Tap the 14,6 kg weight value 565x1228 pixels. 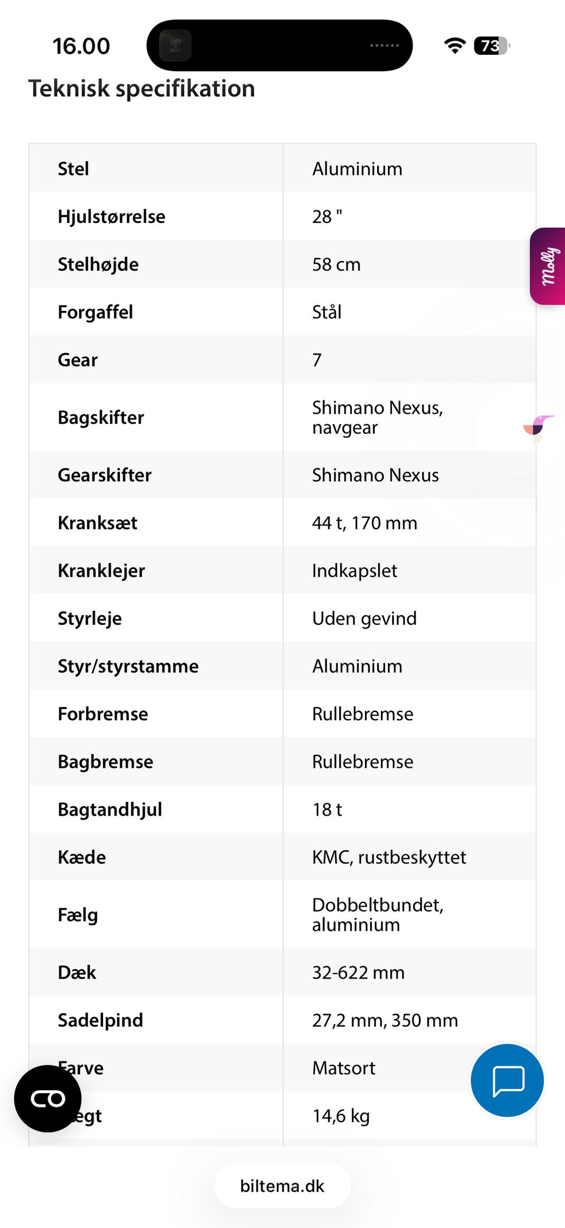[341, 1116]
